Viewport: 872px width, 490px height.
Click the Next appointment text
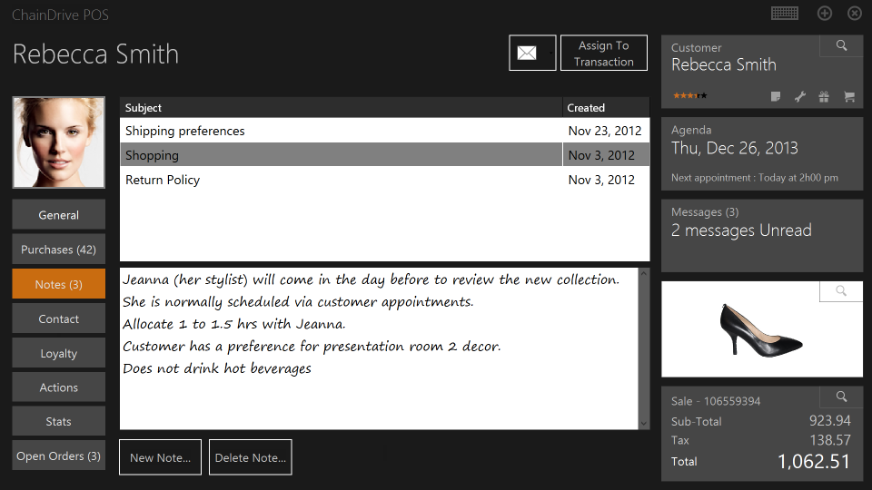coord(754,178)
